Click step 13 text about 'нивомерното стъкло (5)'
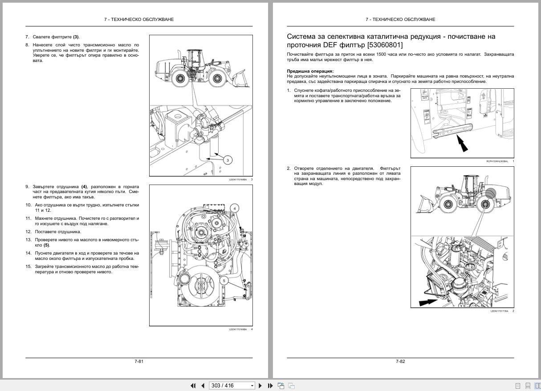Viewport: 541px width, 391px height. (x=87, y=243)
